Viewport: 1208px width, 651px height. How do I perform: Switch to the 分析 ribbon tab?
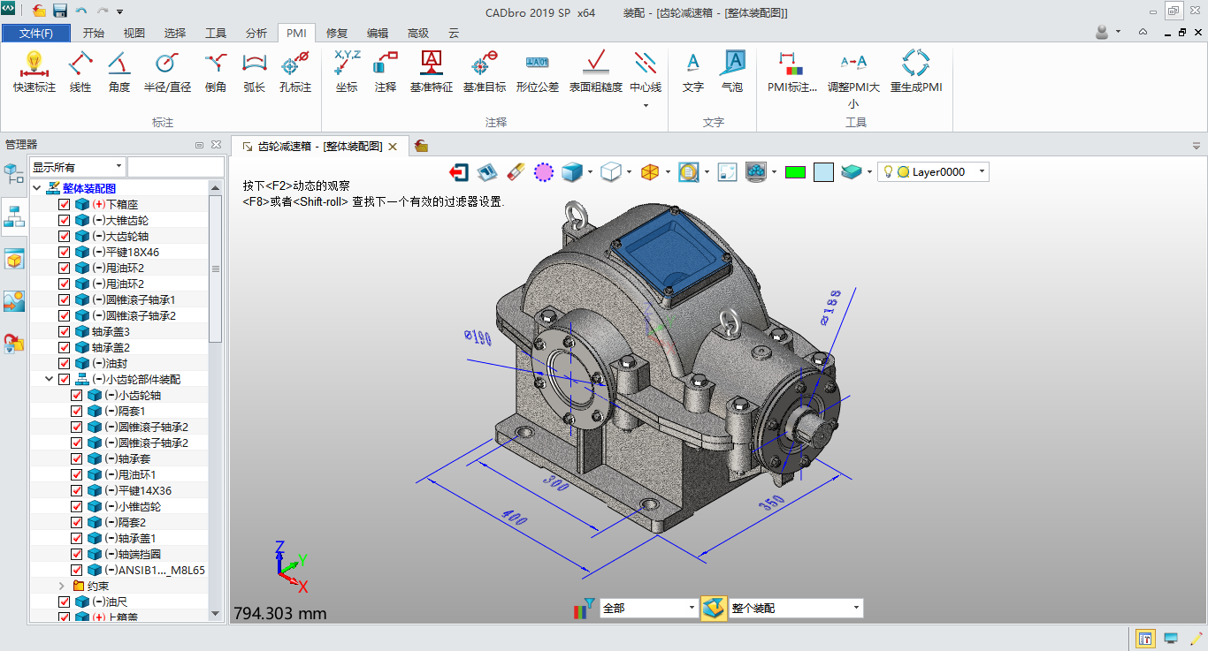256,34
